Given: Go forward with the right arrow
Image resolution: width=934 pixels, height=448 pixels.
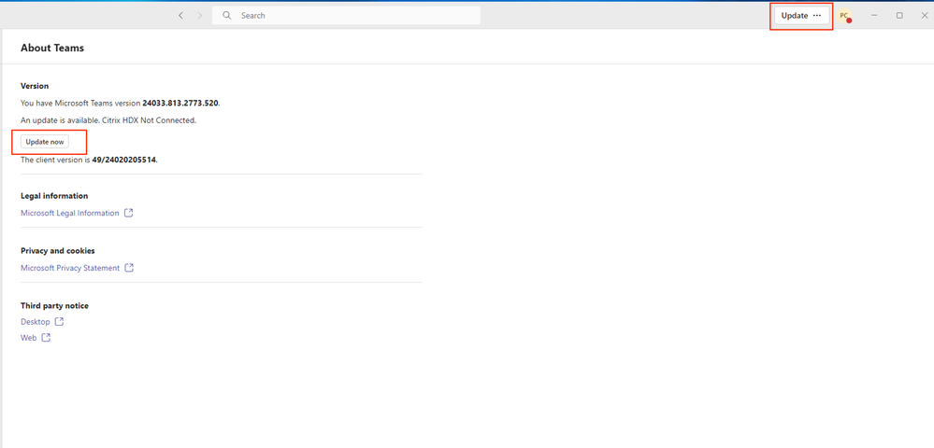Looking at the screenshot, I should pyautogui.click(x=200, y=16).
